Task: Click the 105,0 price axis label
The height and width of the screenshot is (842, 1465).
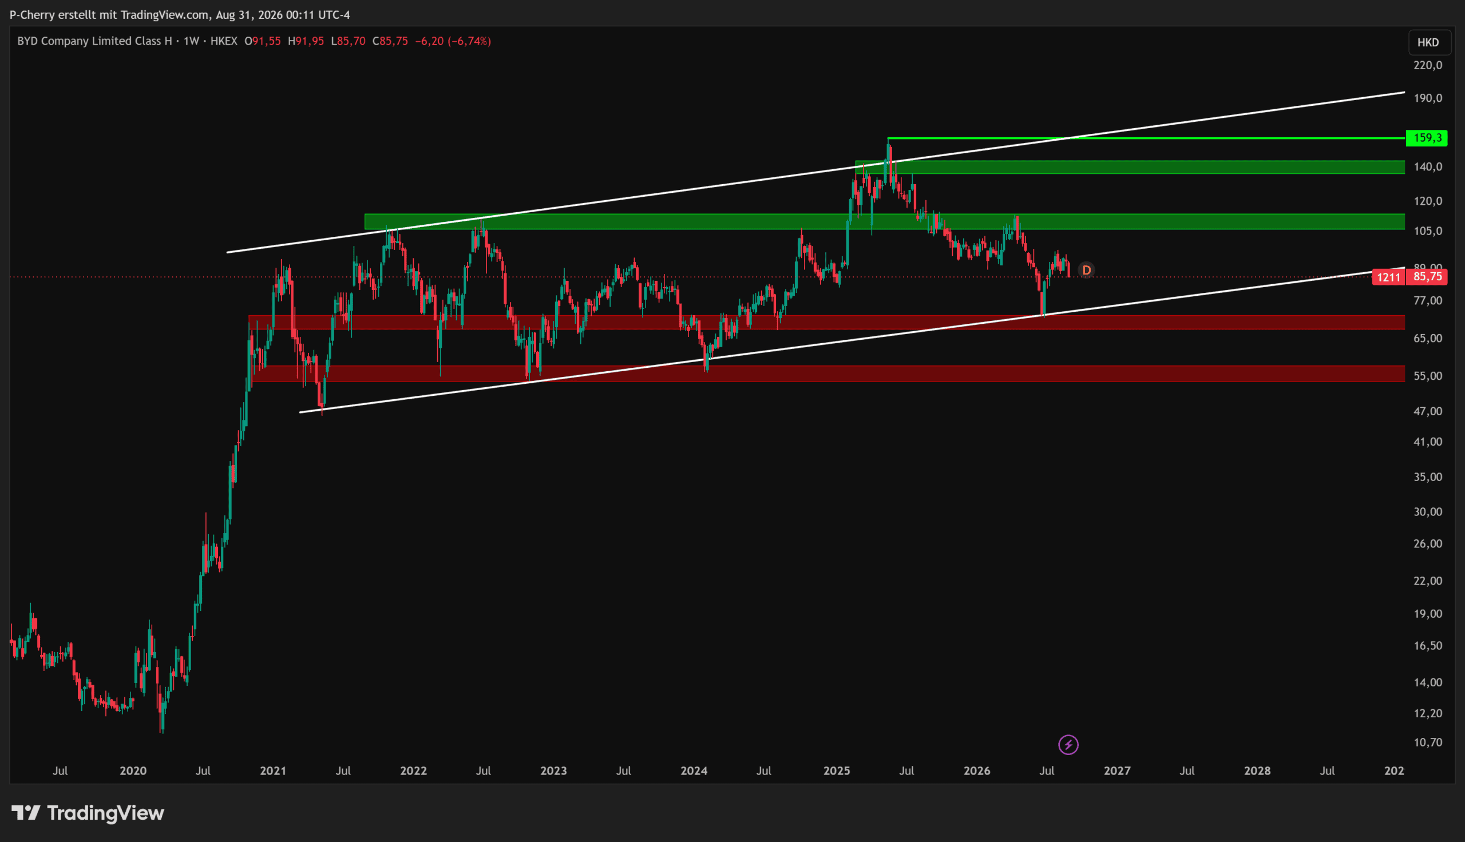Action: (1428, 231)
